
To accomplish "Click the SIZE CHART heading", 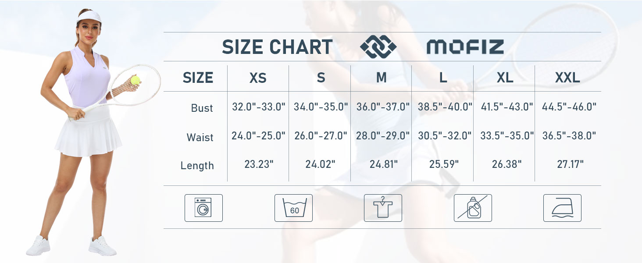I will click(x=277, y=47).
